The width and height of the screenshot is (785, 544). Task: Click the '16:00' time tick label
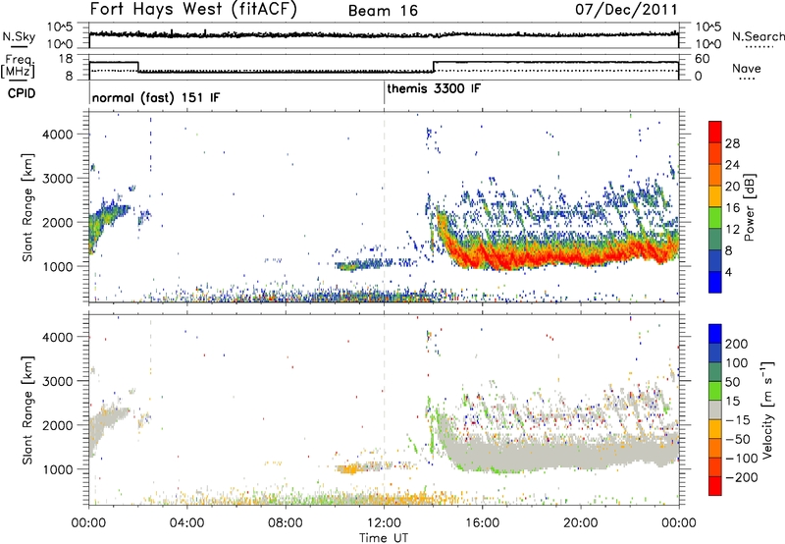click(482, 522)
